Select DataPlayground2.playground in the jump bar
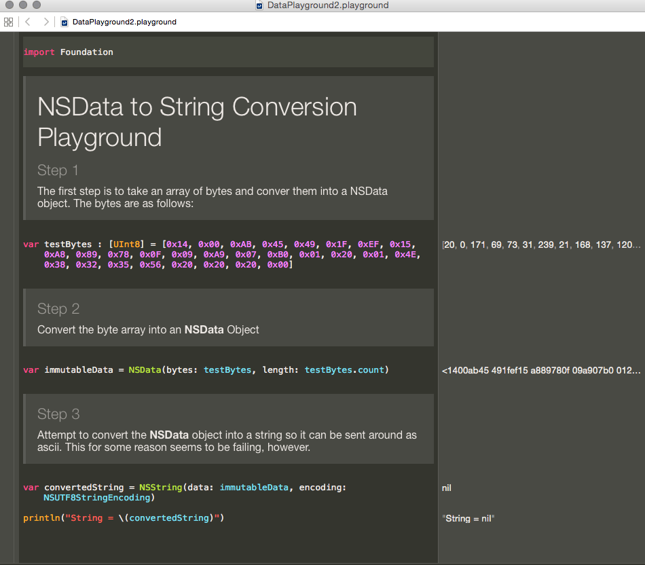 coord(124,22)
